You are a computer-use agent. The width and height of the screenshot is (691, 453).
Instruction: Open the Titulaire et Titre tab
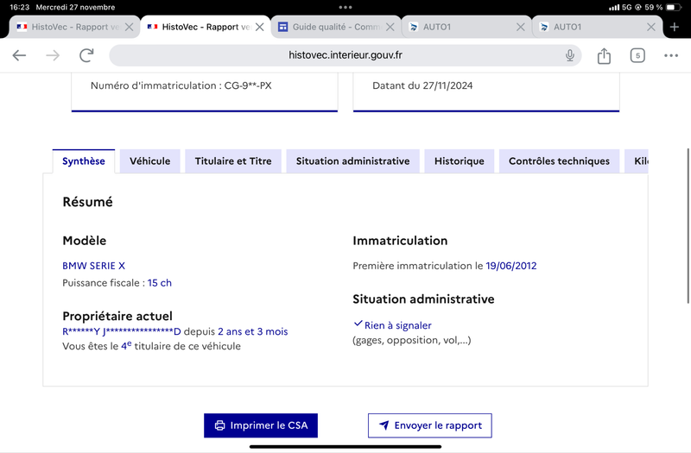coord(233,161)
